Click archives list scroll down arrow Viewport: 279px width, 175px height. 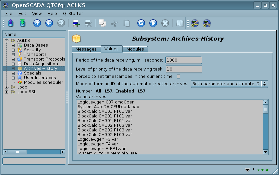point(265,152)
